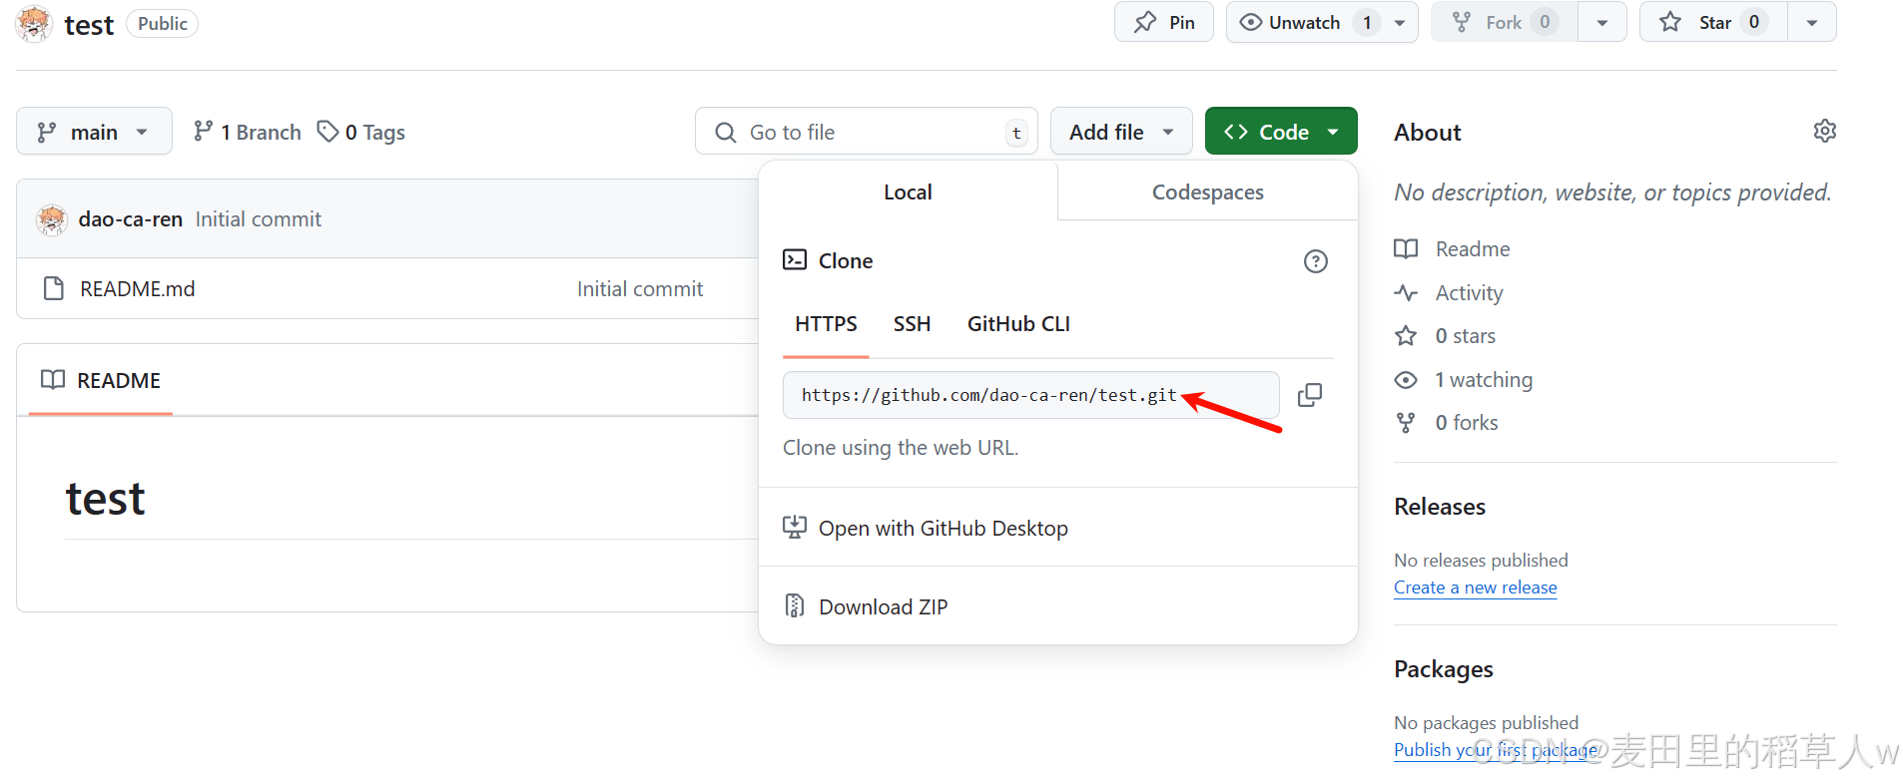The width and height of the screenshot is (1903, 783).
Task: Pin the repository with the Pin button
Action: point(1164,22)
